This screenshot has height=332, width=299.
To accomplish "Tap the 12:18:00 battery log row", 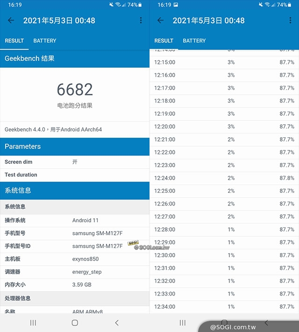I will click(x=224, y=101).
